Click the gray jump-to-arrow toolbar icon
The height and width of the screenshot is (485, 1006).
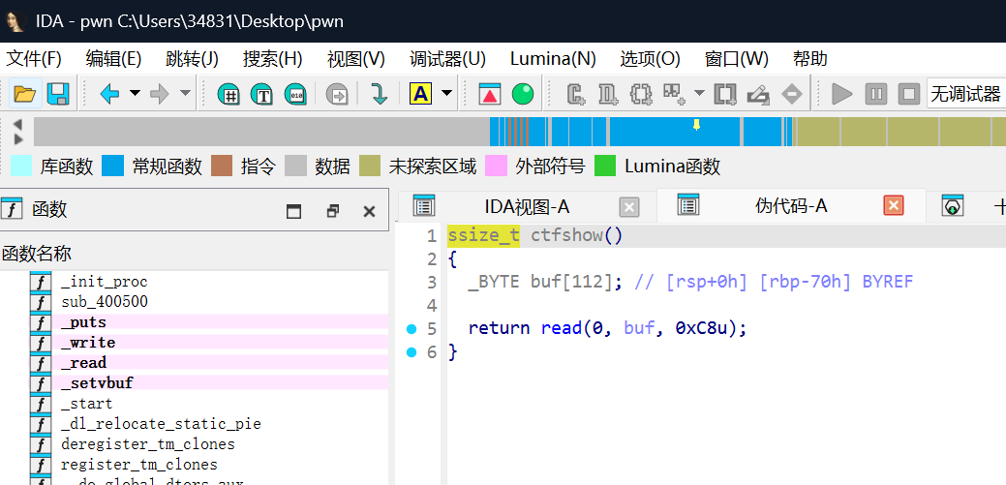336,94
